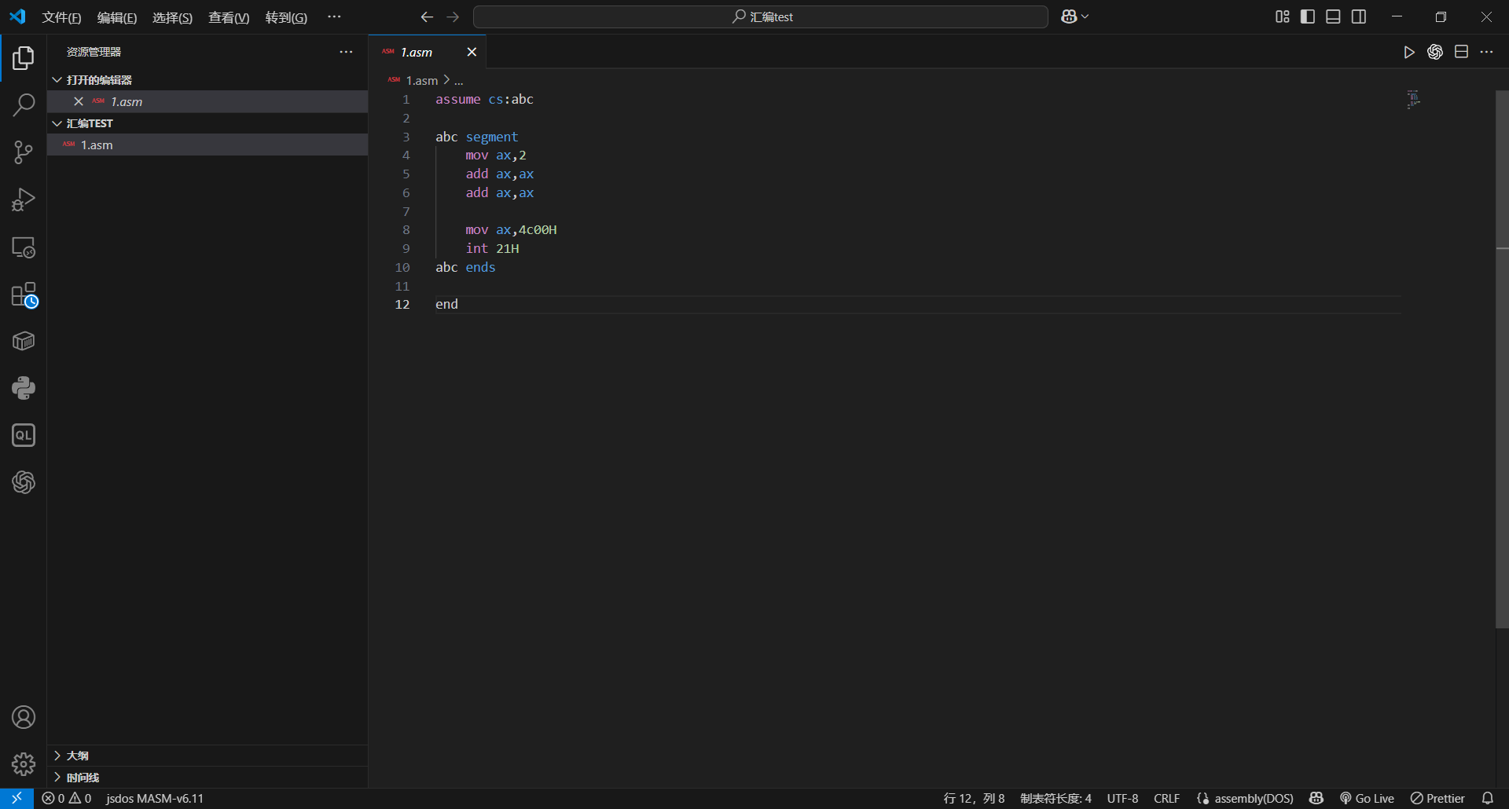Open the 文件(F) menu
The image size is (1509, 809).
[61, 17]
